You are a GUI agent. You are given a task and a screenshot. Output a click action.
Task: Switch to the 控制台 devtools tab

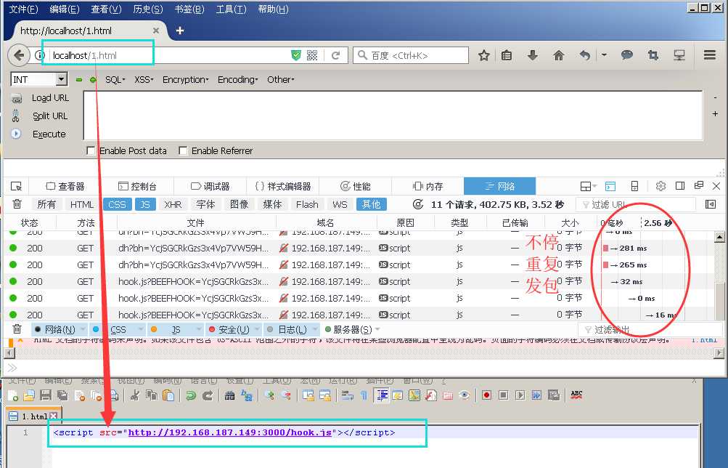(x=137, y=186)
